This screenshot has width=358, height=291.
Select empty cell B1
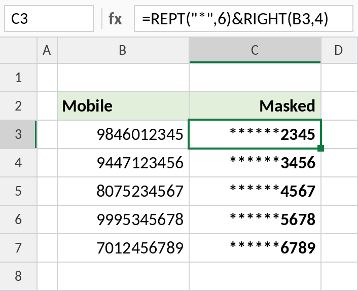123,78
